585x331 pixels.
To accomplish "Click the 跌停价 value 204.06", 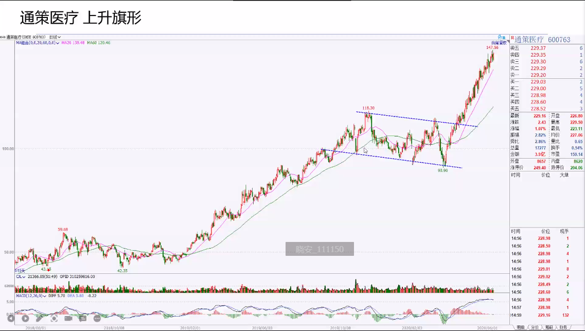I will pos(576,167).
